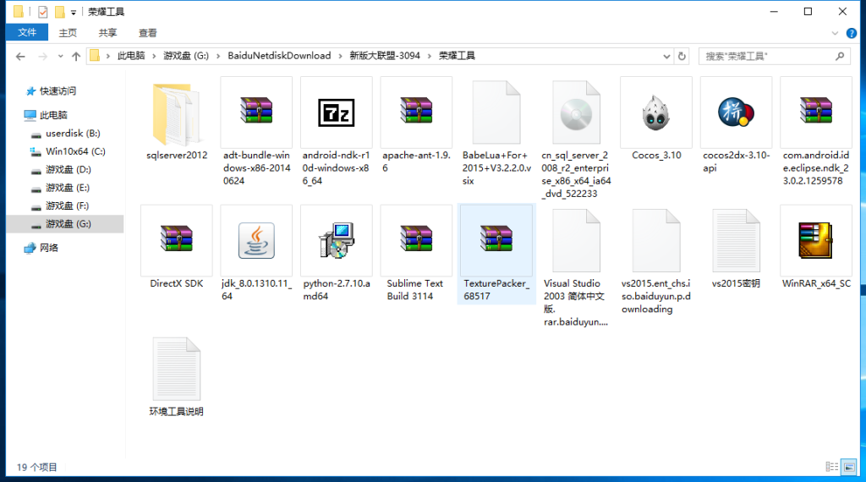Click the search magnifier icon
866x482 pixels.
click(x=840, y=57)
